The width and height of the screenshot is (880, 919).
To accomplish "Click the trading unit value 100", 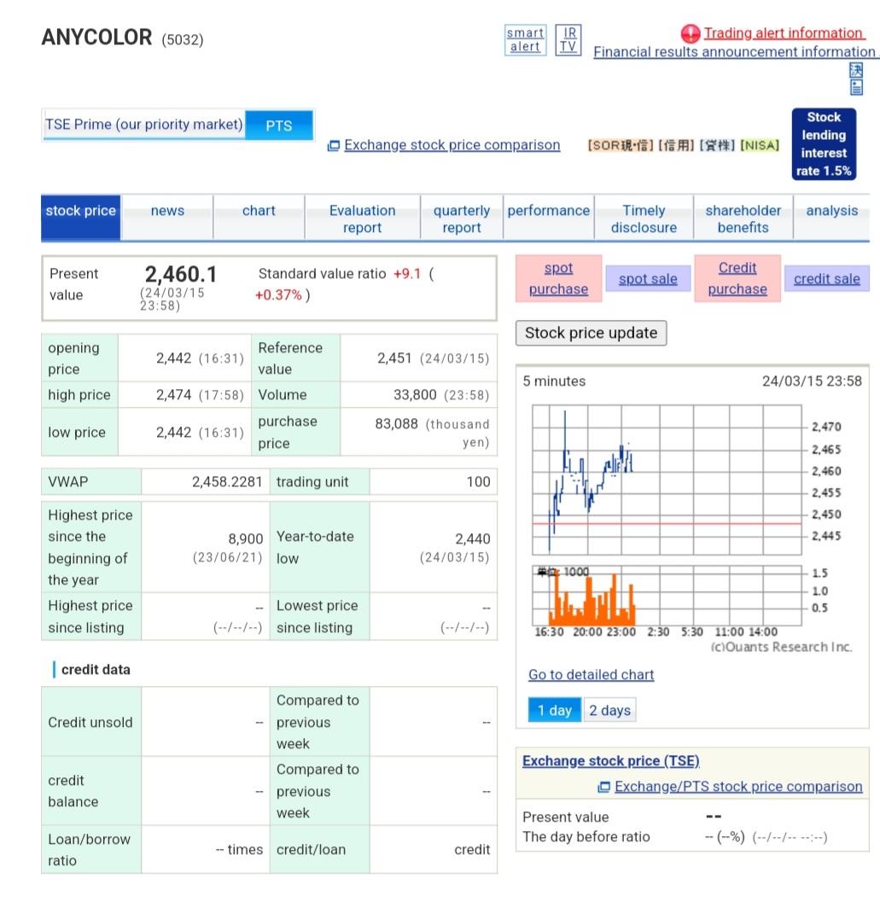I will pos(478,482).
